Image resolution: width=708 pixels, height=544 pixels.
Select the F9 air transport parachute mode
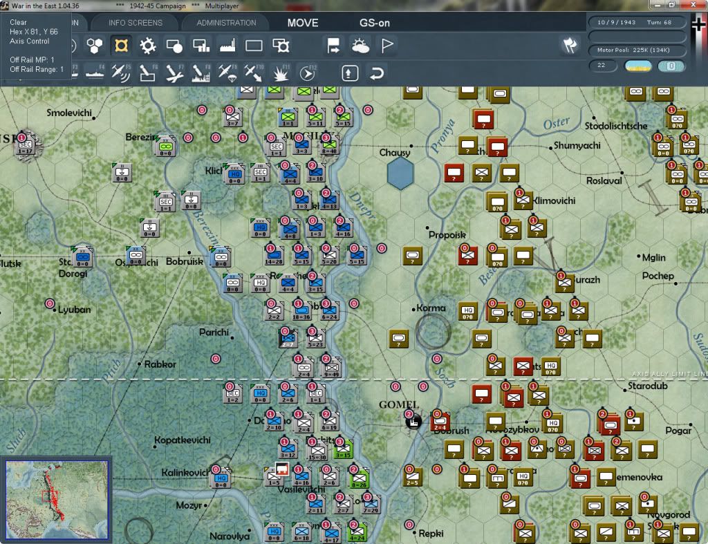click(227, 73)
